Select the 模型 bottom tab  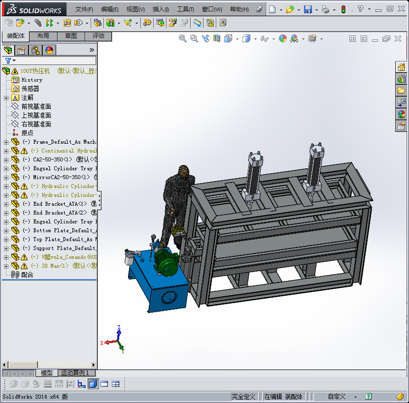coord(47,373)
